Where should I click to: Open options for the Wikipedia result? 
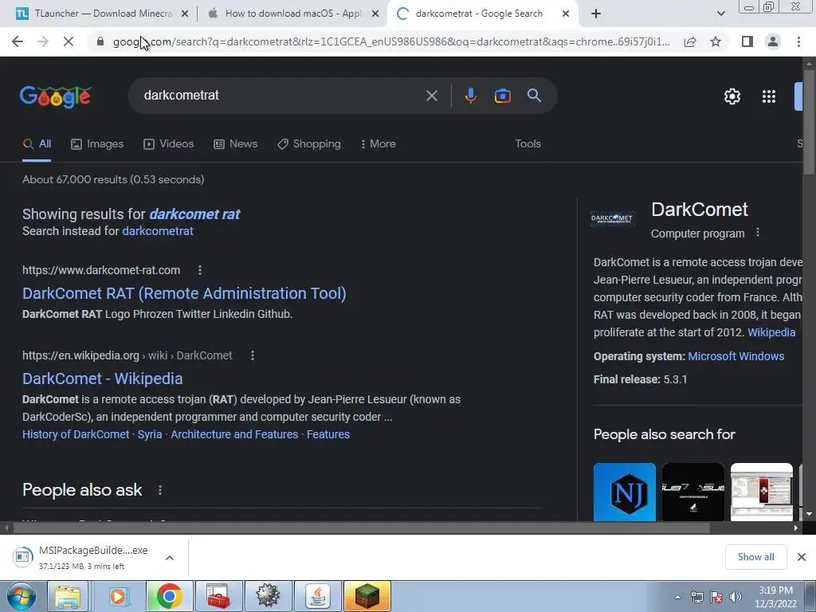pyautogui.click(x=253, y=355)
